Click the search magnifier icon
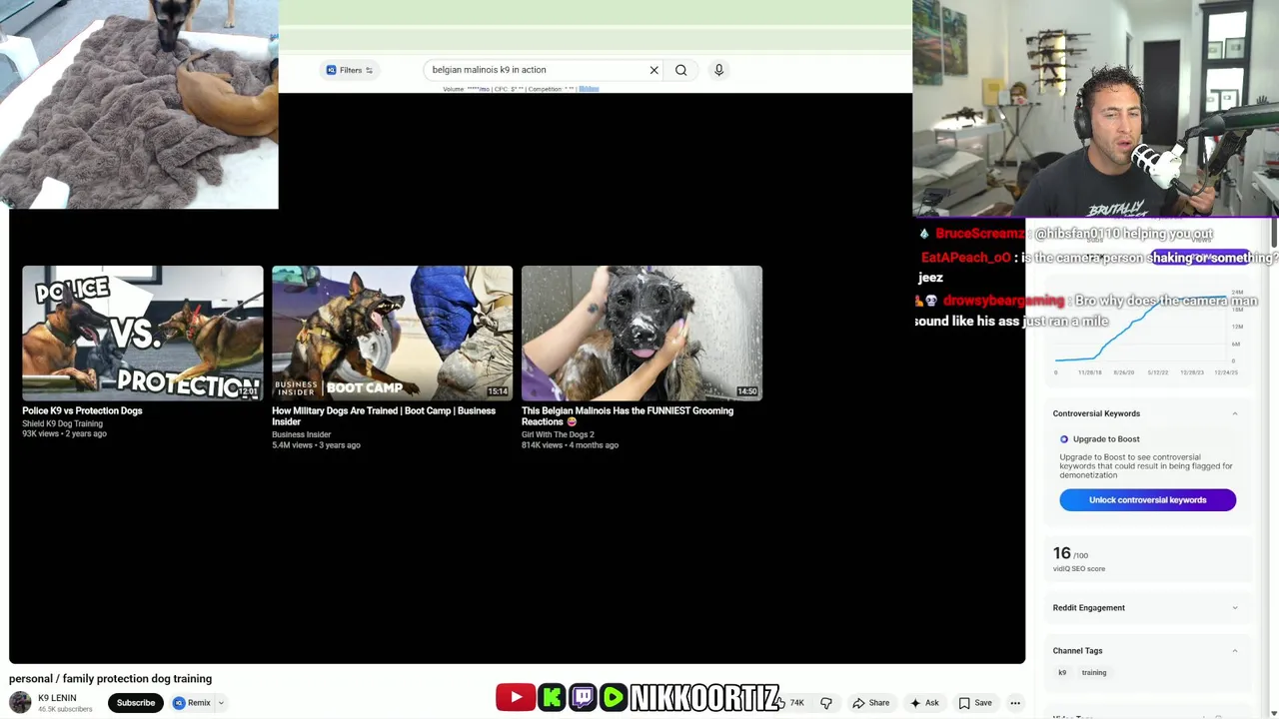The width and height of the screenshot is (1279, 719). pos(681,70)
